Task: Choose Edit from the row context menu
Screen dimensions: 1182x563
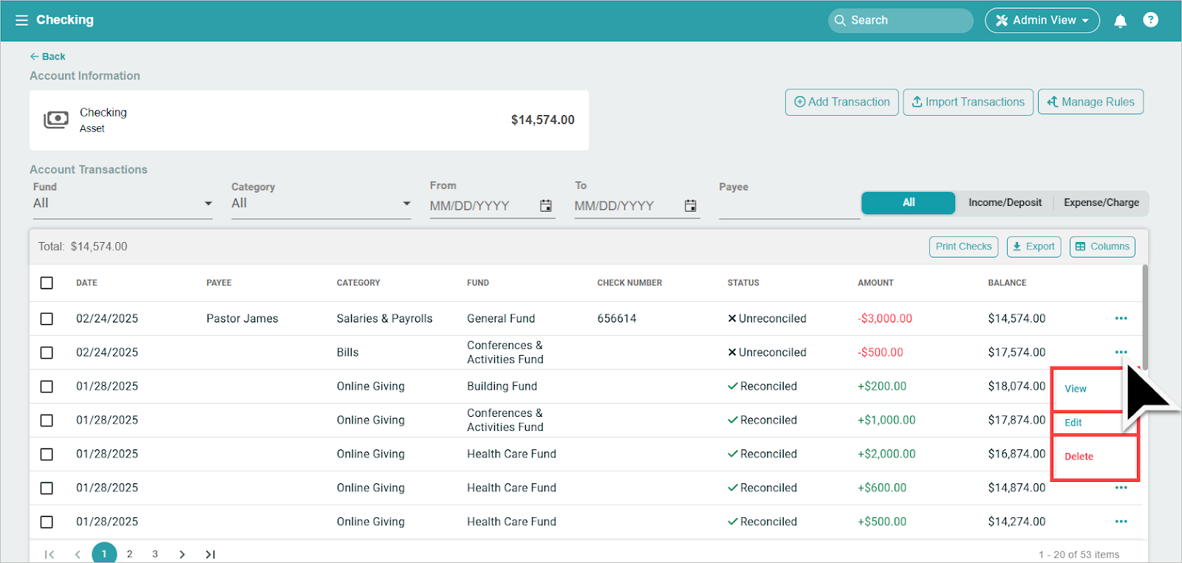Action: (1073, 423)
